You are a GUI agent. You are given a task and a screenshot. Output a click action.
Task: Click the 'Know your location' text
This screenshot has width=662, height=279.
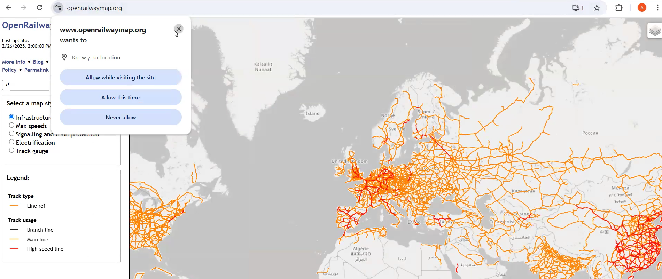coord(96,57)
